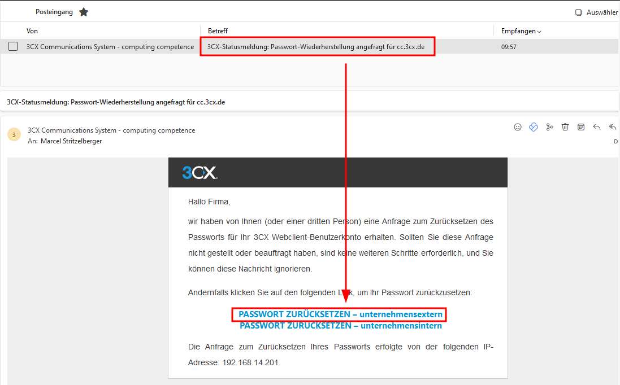620x385 pixels.
Task: Sort messages by the Von column header
Action: tap(32, 31)
